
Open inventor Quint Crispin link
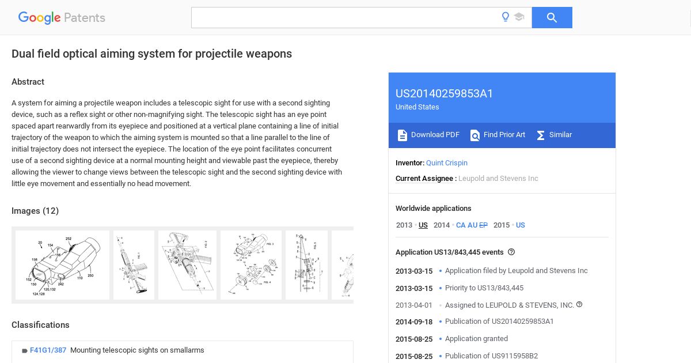pos(447,163)
